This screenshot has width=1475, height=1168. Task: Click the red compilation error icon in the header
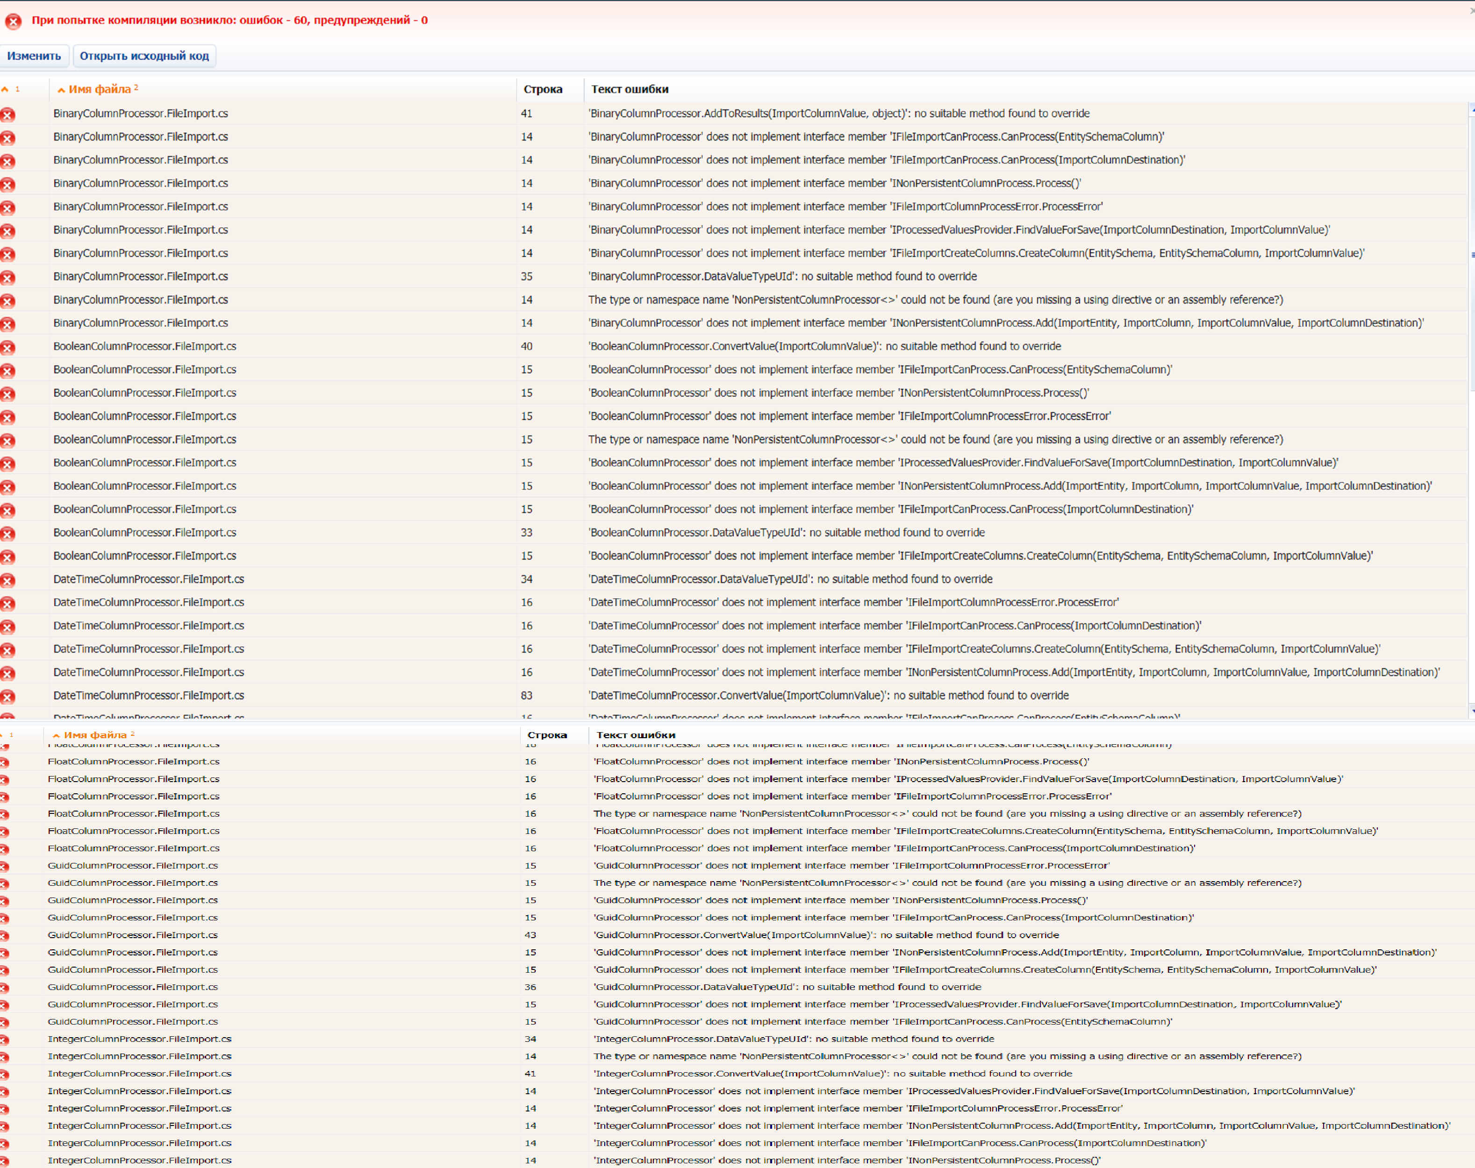(13, 21)
